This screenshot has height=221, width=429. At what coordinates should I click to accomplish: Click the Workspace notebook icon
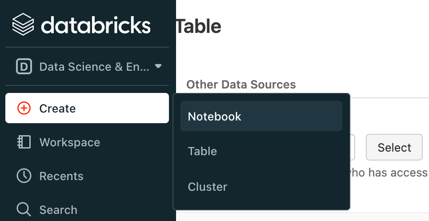click(x=24, y=142)
